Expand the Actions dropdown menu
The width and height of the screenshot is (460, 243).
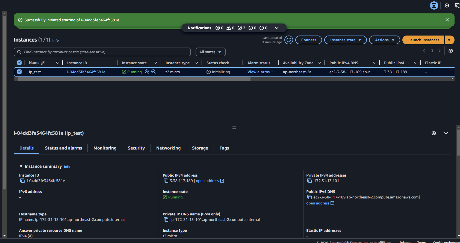(384, 40)
